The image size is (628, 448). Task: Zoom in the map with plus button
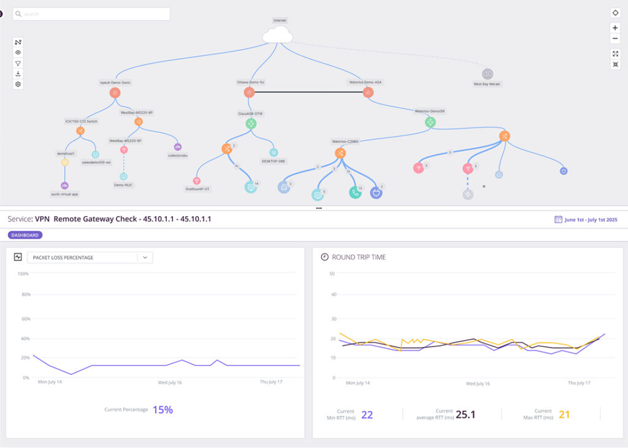point(615,28)
